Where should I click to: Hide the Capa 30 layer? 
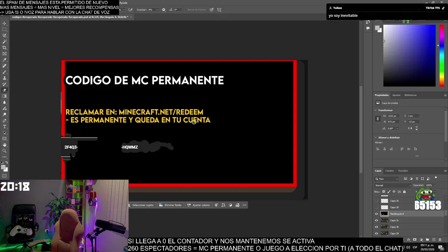377,227
